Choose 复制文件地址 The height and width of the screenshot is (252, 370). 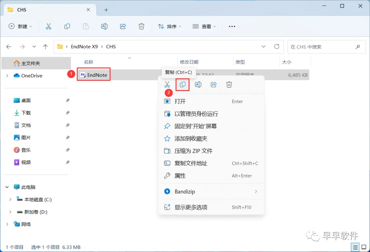(x=211, y=163)
